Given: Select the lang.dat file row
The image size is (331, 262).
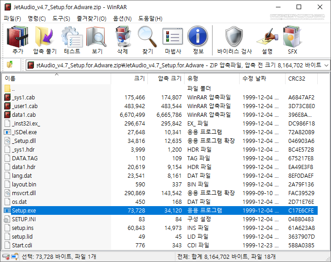Looking at the screenshot, I should coord(160,175).
